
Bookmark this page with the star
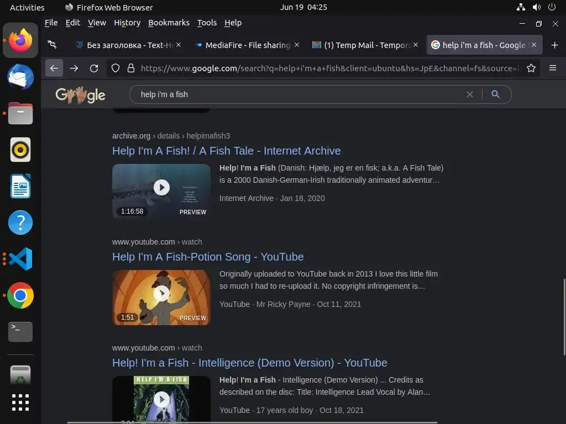coord(531,68)
